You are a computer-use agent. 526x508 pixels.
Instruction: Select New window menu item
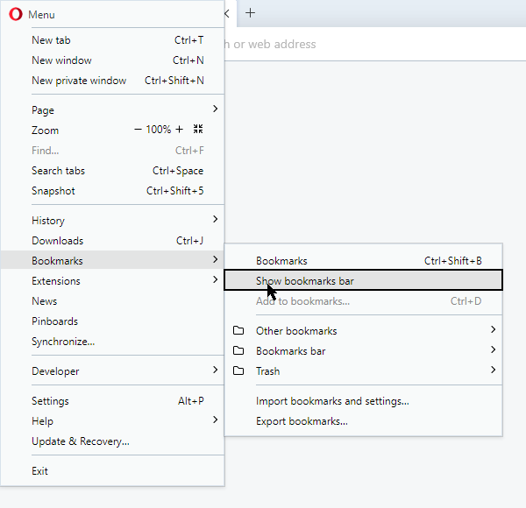click(112, 60)
